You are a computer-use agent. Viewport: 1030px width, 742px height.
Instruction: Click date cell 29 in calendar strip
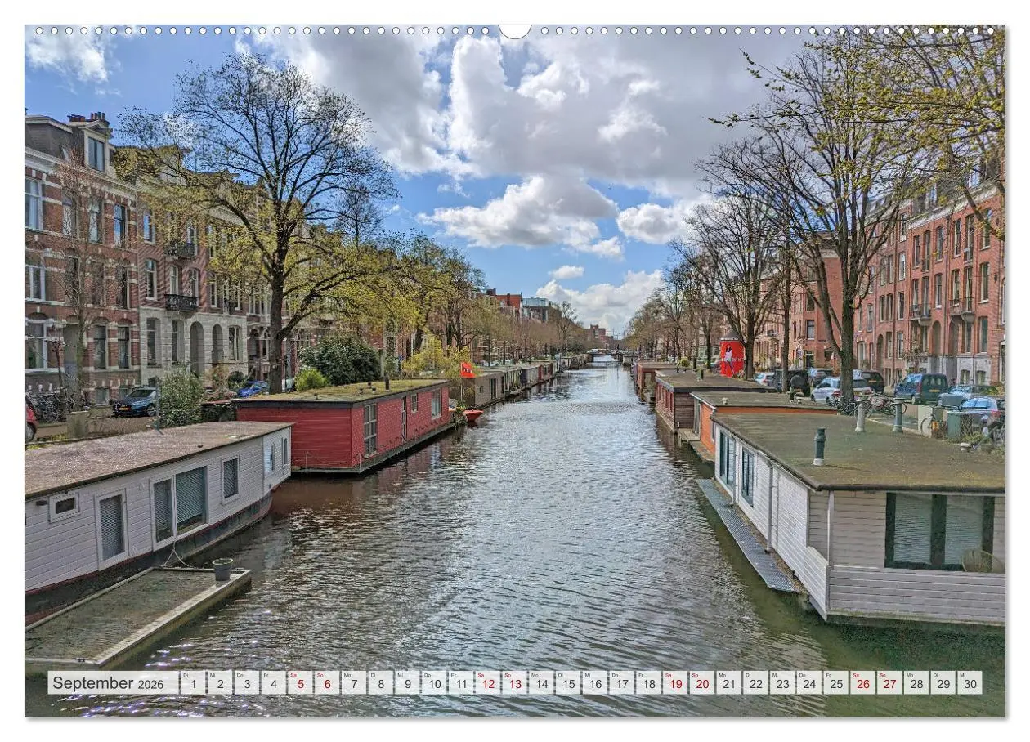(943, 683)
